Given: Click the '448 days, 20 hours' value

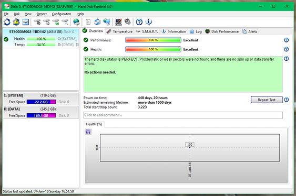Looking at the screenshot, I should point(152,98).
